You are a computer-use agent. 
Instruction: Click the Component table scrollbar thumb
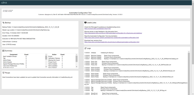46,58
